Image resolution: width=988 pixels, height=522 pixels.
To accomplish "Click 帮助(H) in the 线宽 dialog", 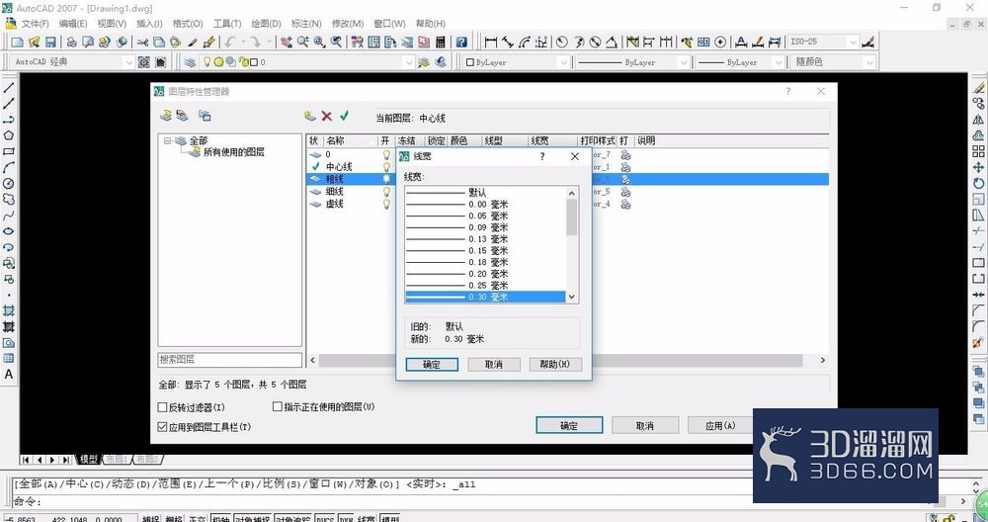I will (555, 365).
